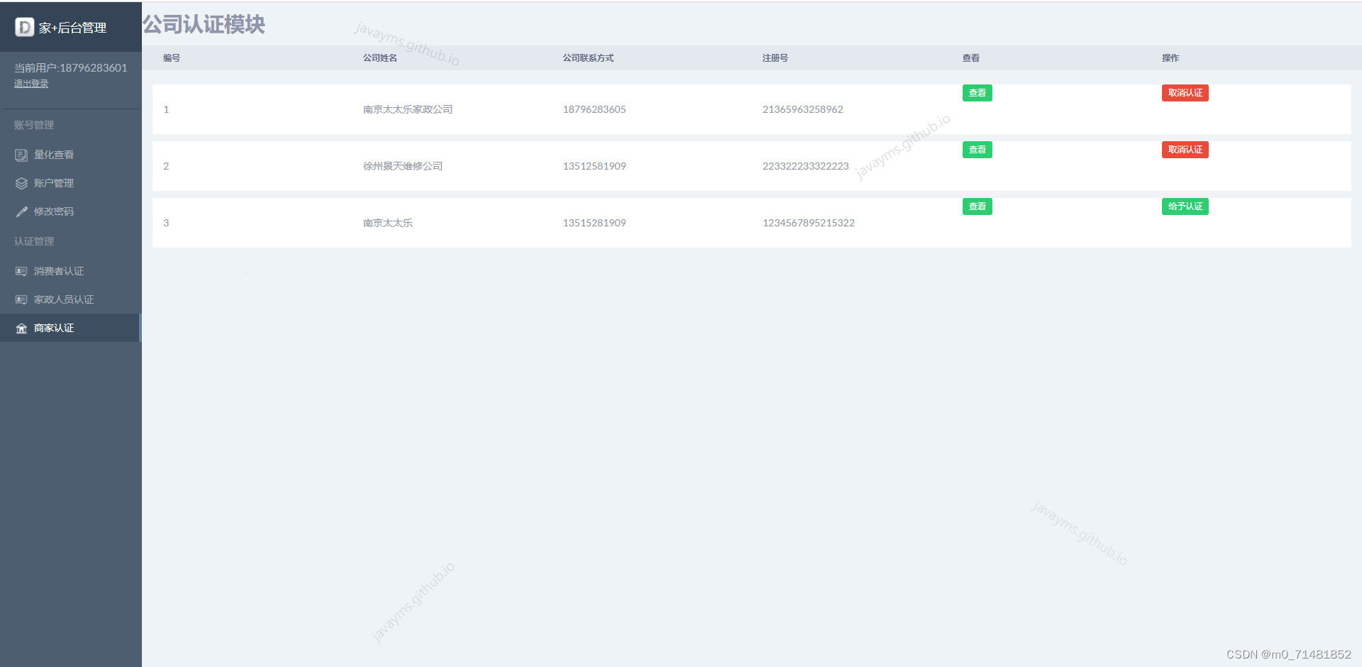Click the 注册号 column header
Screen dimensions: 1362x667
775,58
